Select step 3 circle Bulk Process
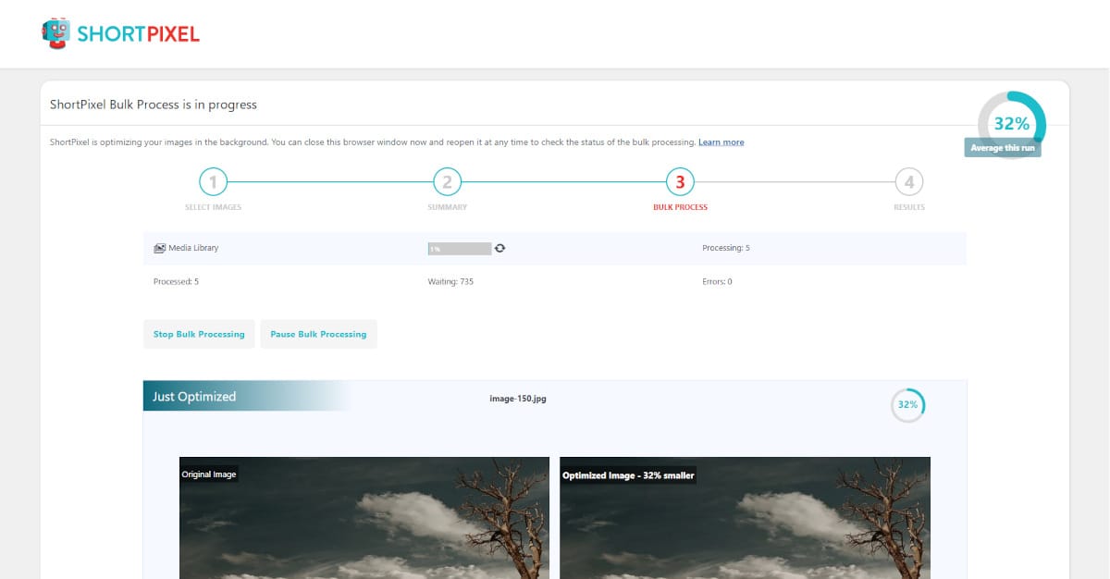The height and width of the screenshot is (579, 1110). (680, 182)
